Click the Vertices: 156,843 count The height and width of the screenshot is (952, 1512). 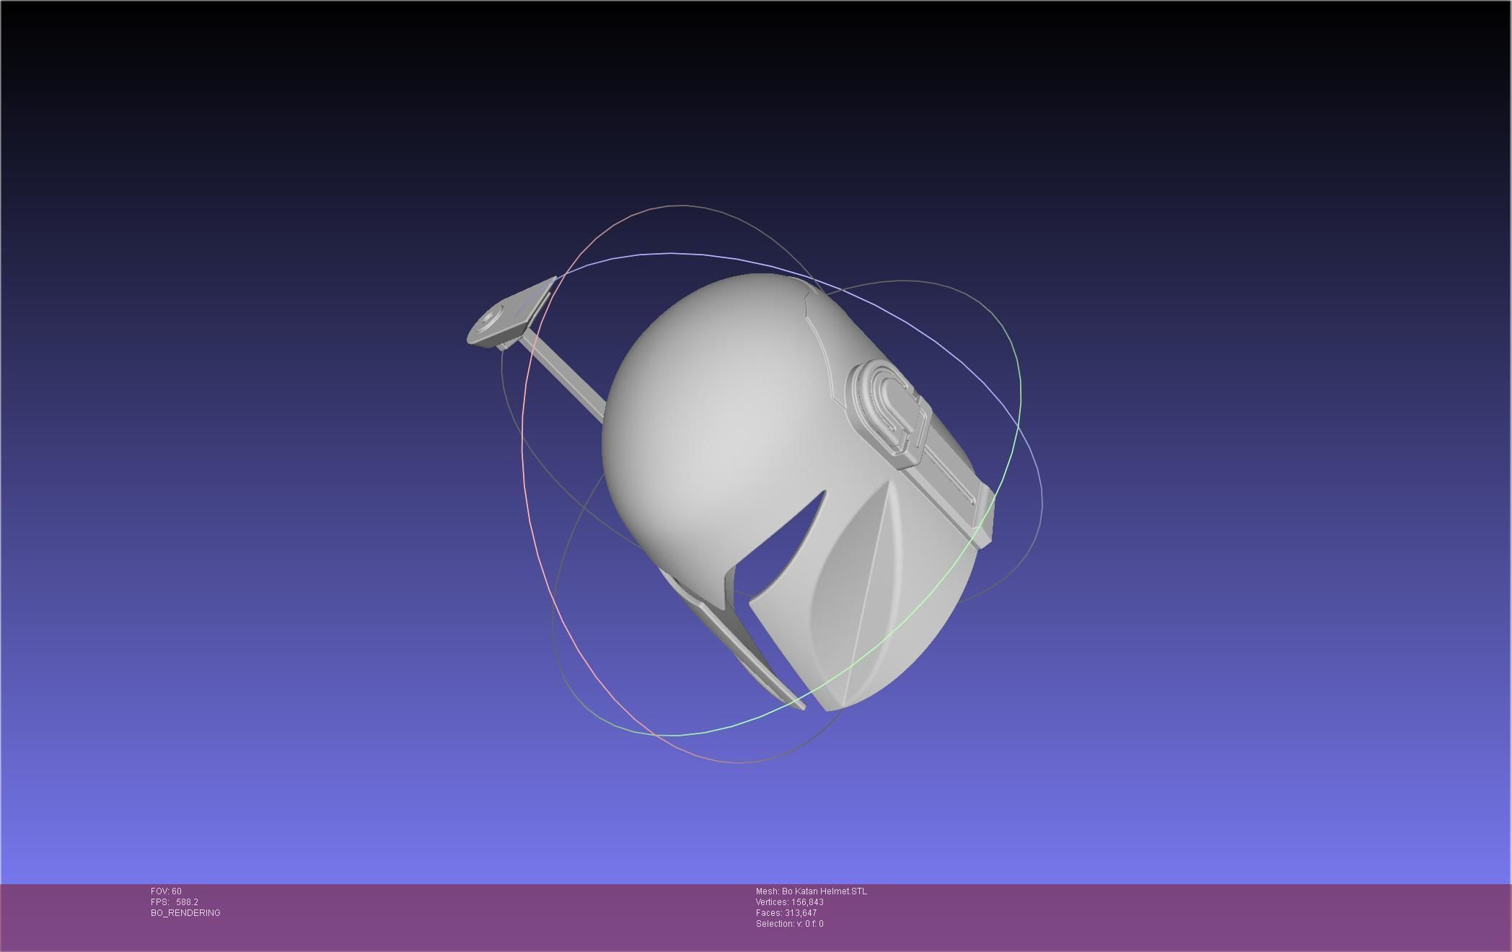(x=790, y=902)
